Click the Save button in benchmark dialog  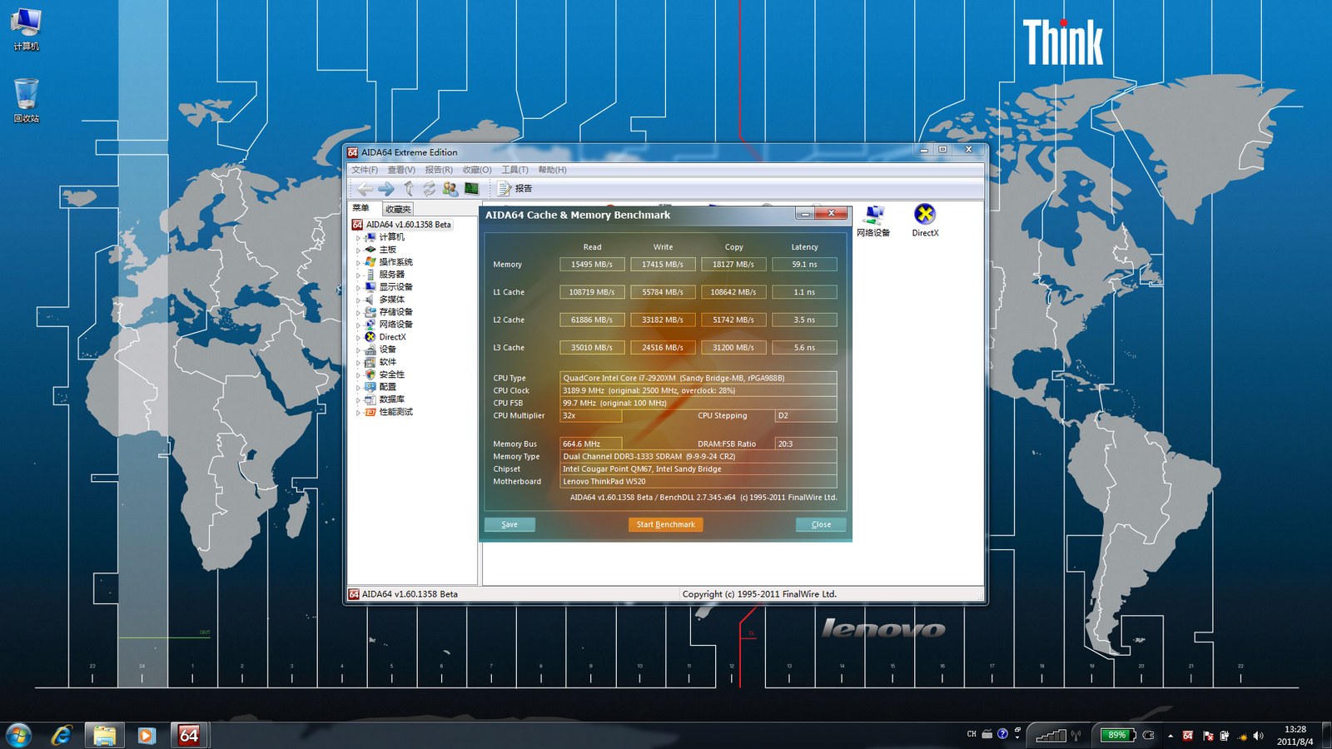[509, 524]
